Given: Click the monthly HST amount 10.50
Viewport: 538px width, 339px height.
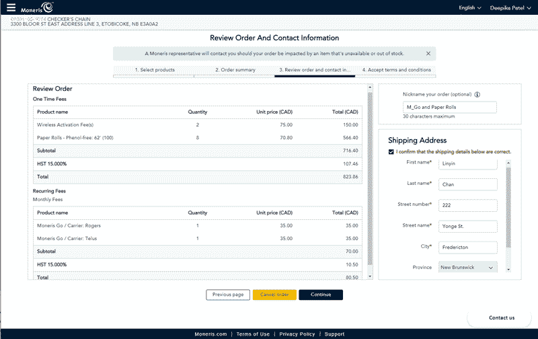Looking at the screenshot, I should [352, 264].
